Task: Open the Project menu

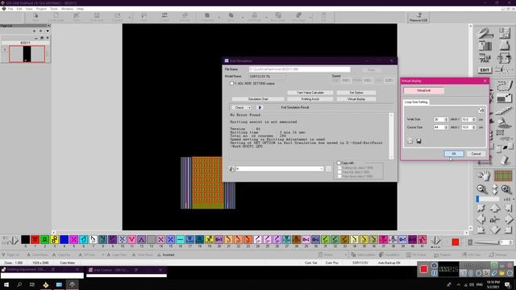Action: point(41,9)
